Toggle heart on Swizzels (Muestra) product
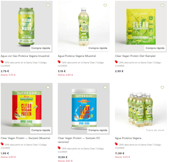 point(48,87)
